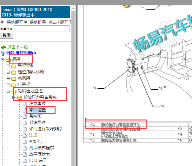The height and width of the screenshot is (166, 192).
Task: Click the document icon beside 注册
Action: 25,136
